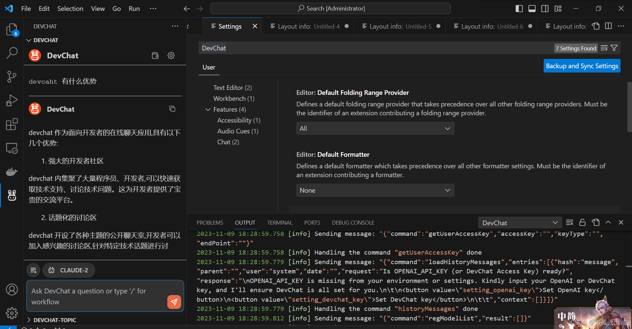Open the Run menu
Viewport: 632px width, 329px height.
point(134,9)
